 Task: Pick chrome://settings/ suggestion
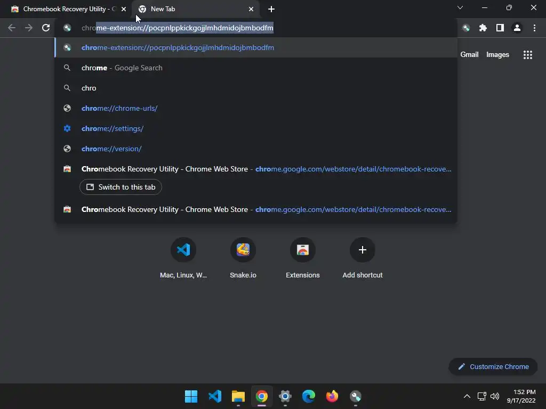tap(256, 128)
